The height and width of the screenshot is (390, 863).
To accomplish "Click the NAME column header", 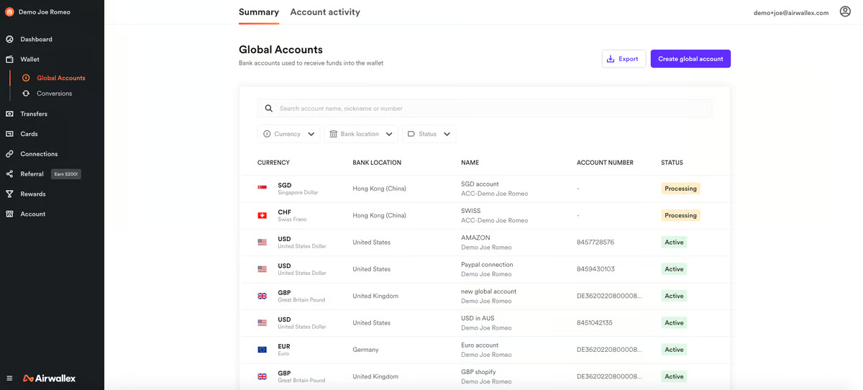I will 470,163.
